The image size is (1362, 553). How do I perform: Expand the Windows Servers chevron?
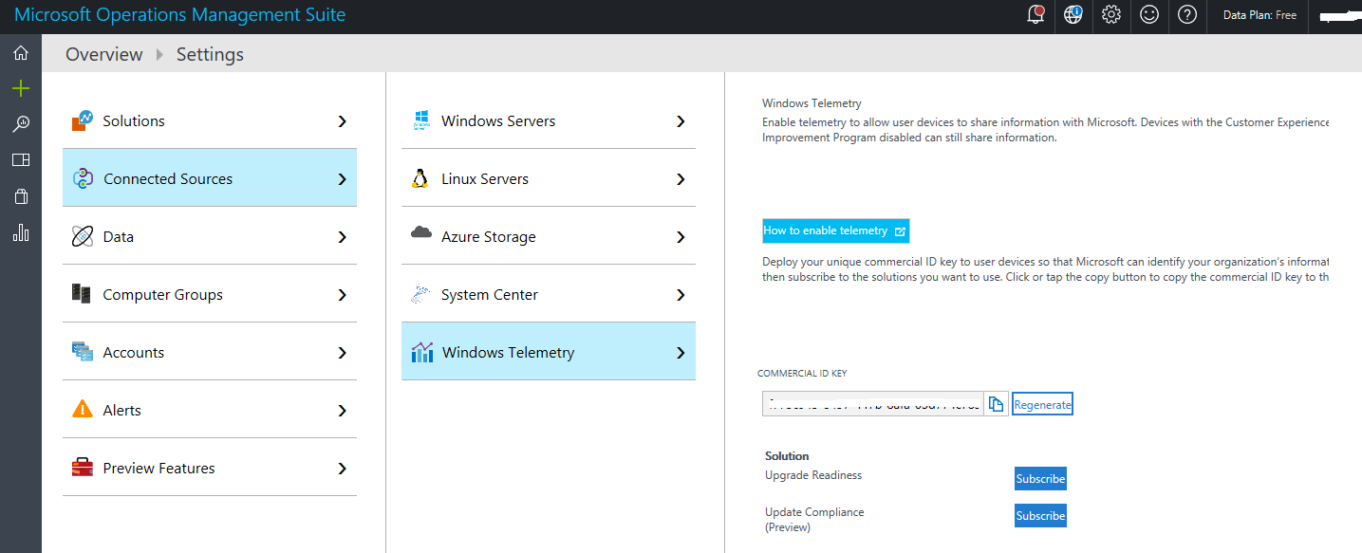681,120
